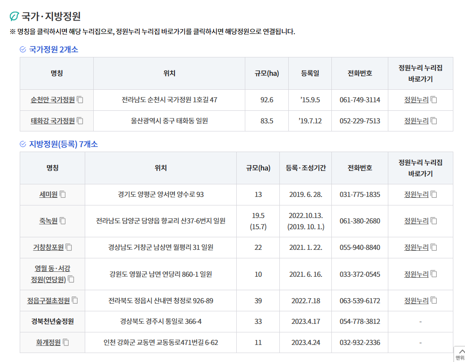Click new-window icon beside 정읍구절초정원
465x362 pixels.
pos(75,301)
